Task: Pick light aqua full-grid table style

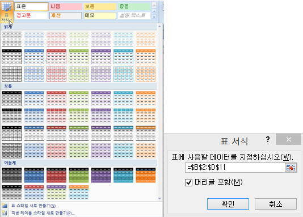Action: pos(123,74)
